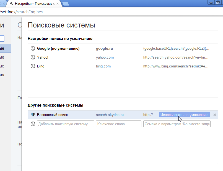
Task: Click the shield icon of Безопасный поиск
Action: tap(33, 115)
